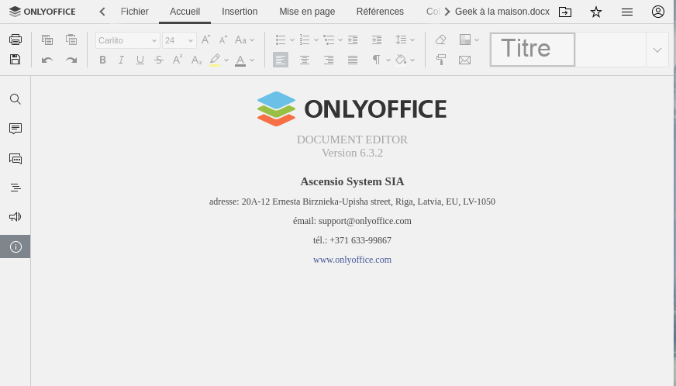This screenshot has width=676, height=386.
Task: Redo the last action
Action: 71,60
